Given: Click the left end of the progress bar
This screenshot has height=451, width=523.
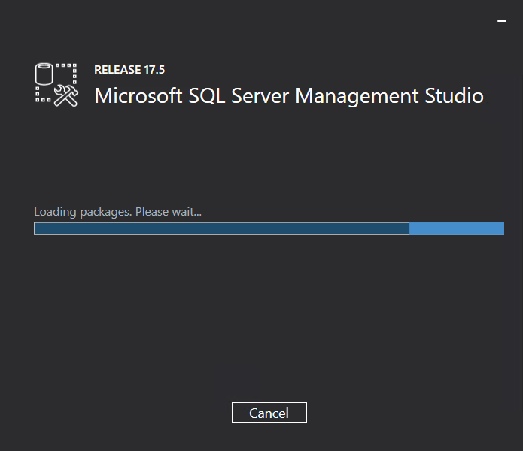Looking at the screenshot, I should tap(36, 229).
